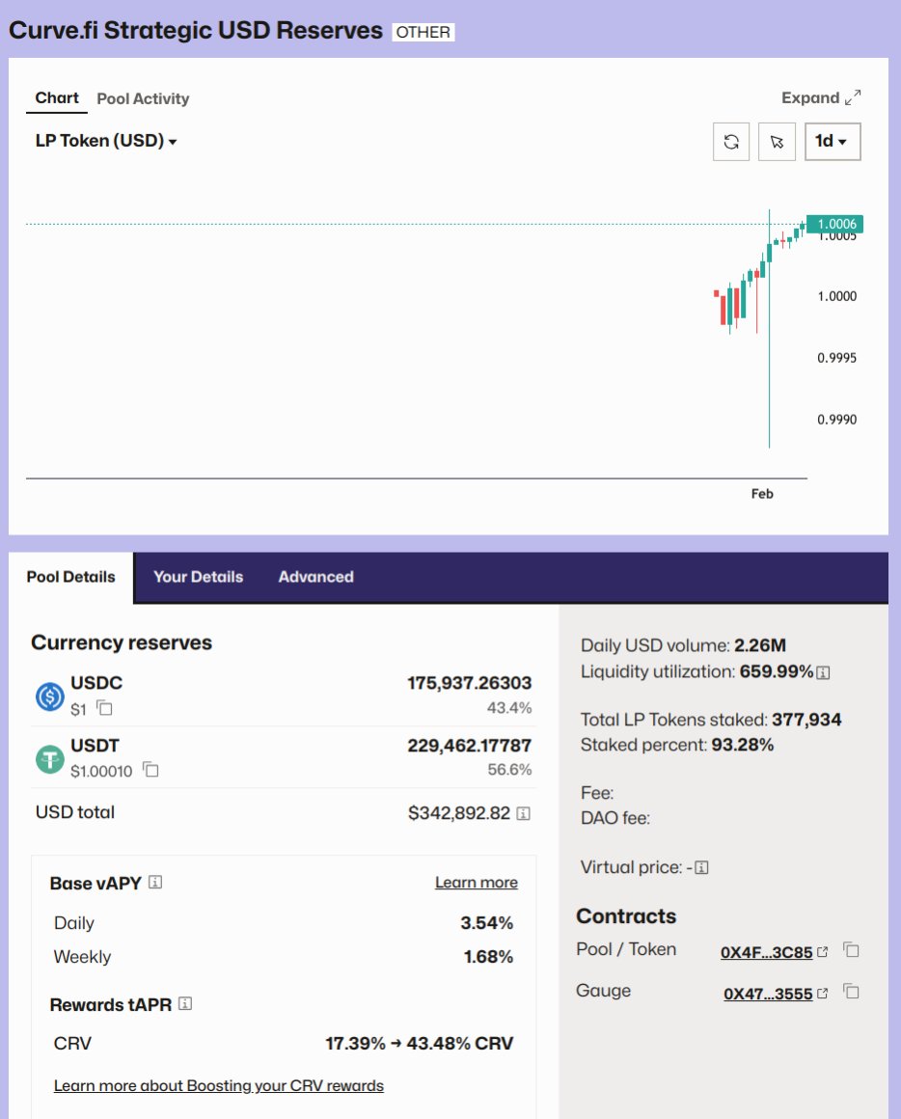Open the LP Token (USD) dropdown
Screen dimensions: 901x1119
pyautogui.click(x=105, y=141)
